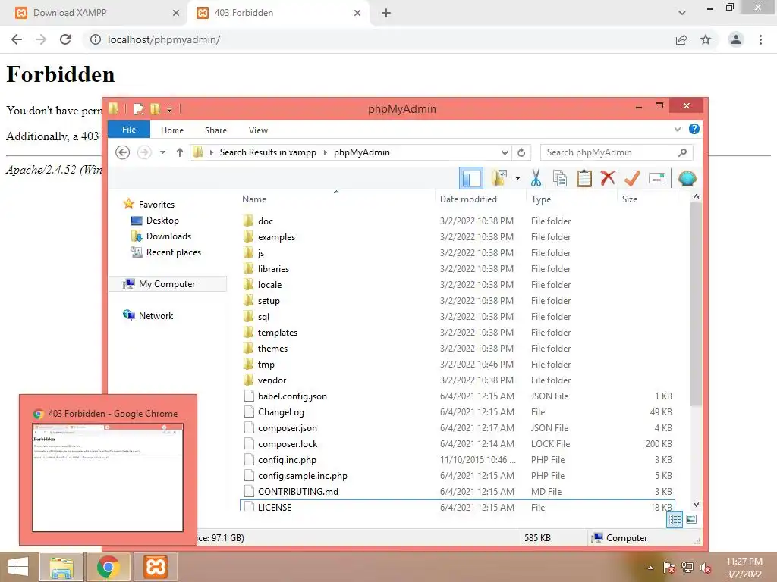Screen dimensions: 777x582
Task: Click the red X Delete icon
Action: click(608, 177)
